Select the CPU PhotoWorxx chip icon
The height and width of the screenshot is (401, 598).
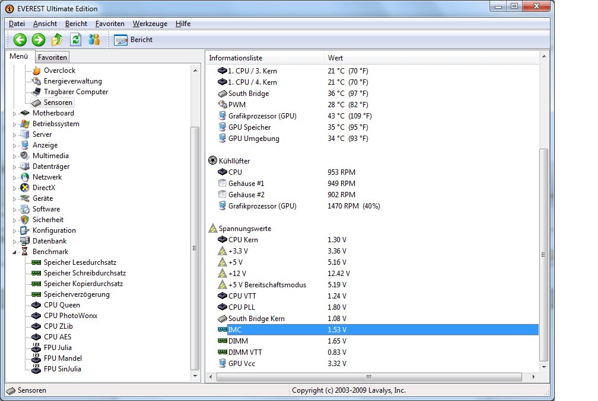point(36,316)
